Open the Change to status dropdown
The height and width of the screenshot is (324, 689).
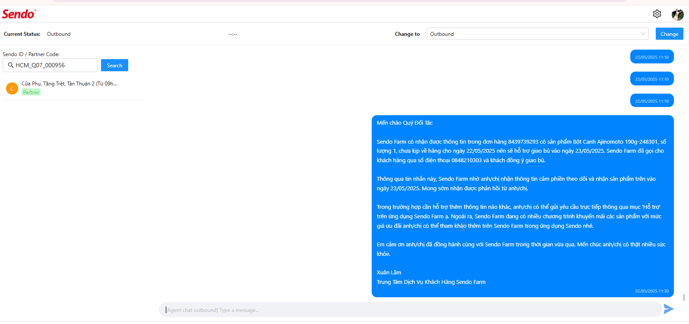click(537, 34)
